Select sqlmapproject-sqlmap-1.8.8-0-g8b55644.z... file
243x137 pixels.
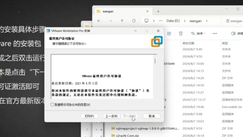coord(147,129)
